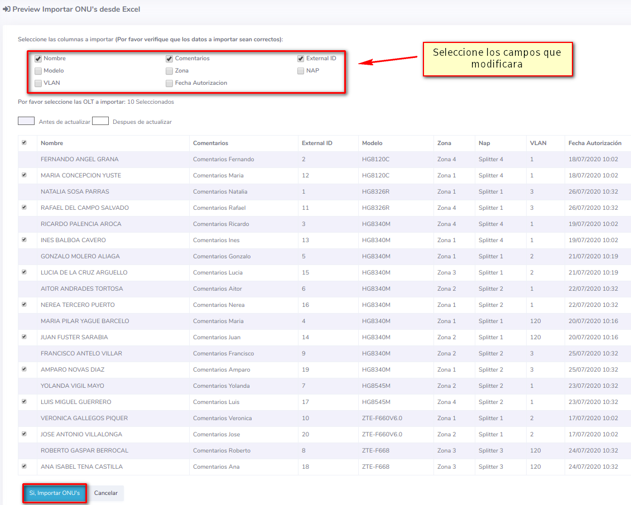Click the Nombre table column header

tap(52, 143)
